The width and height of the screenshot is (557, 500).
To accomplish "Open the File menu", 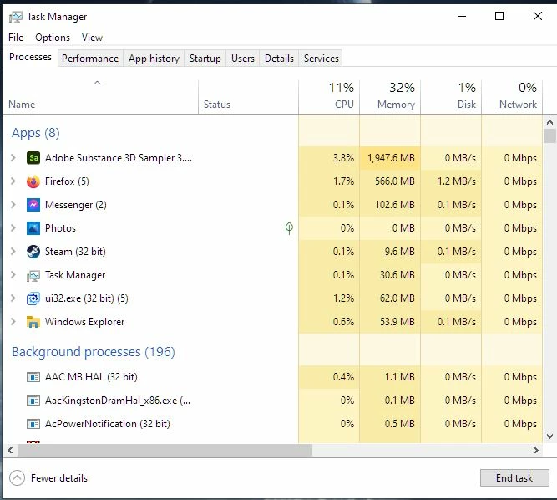I will [x=16, y=38].
